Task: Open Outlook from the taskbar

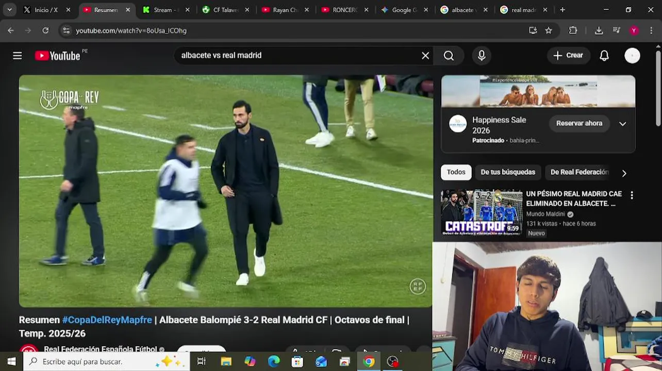Action: click(x=321, y=362)
